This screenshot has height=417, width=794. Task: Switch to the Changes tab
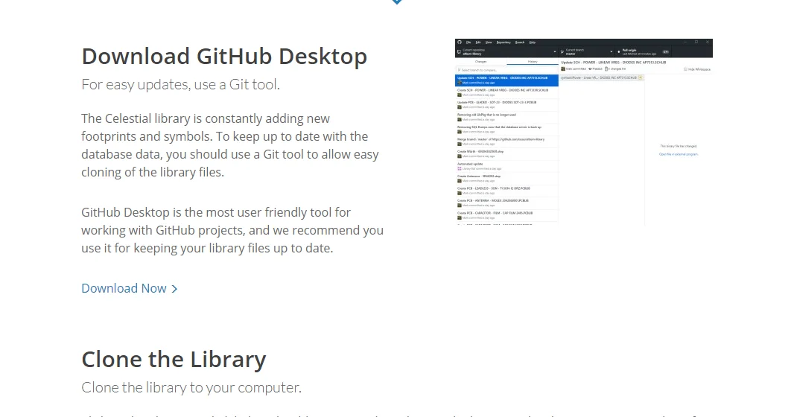[x=481, y=62]
